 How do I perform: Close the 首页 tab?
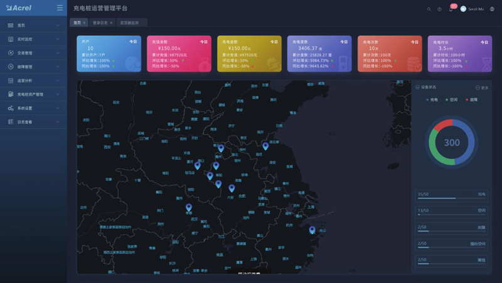pos(84,23)
